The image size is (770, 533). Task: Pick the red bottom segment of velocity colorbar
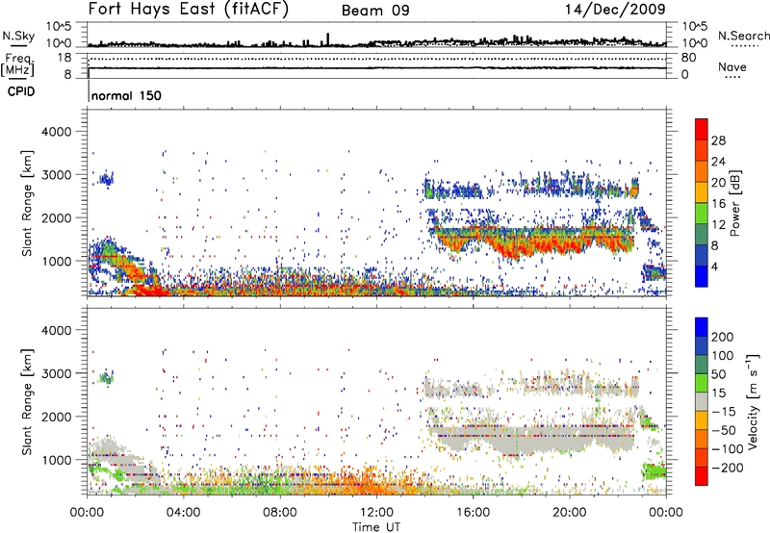(x=702, y=476)
